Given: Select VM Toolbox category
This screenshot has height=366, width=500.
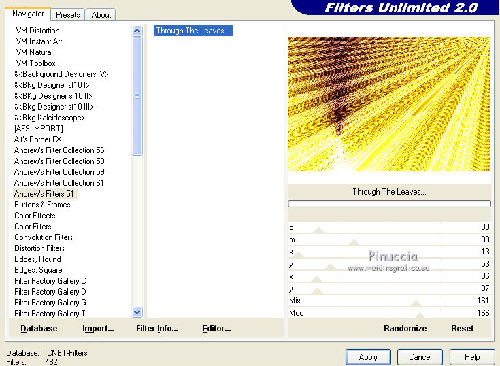Looking at the screenshot, I should (x=35, y=63).
